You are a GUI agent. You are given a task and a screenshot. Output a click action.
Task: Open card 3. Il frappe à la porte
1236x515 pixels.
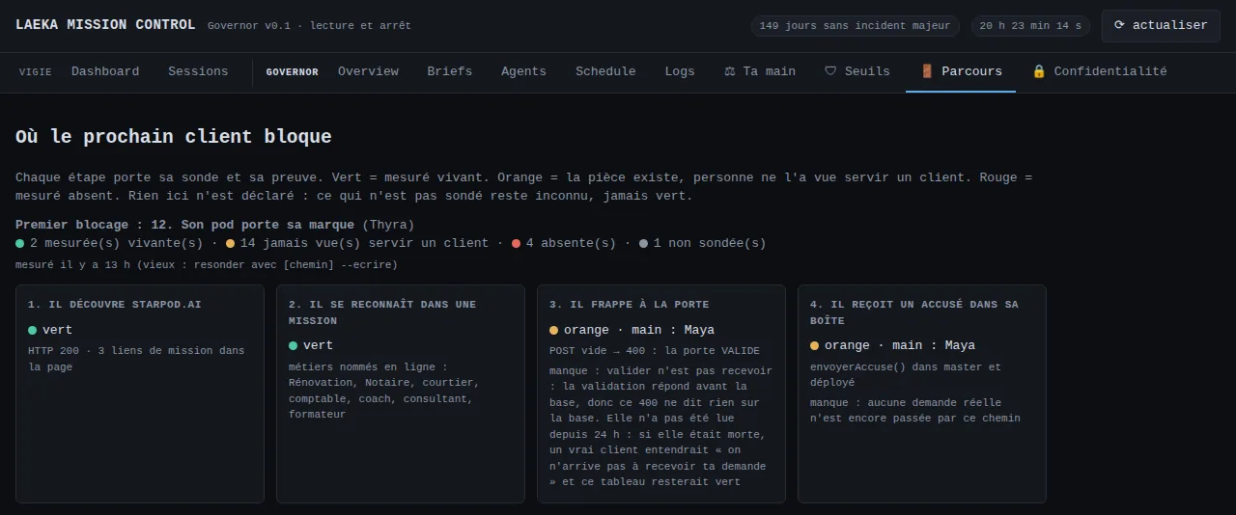(x=661, y=393)
